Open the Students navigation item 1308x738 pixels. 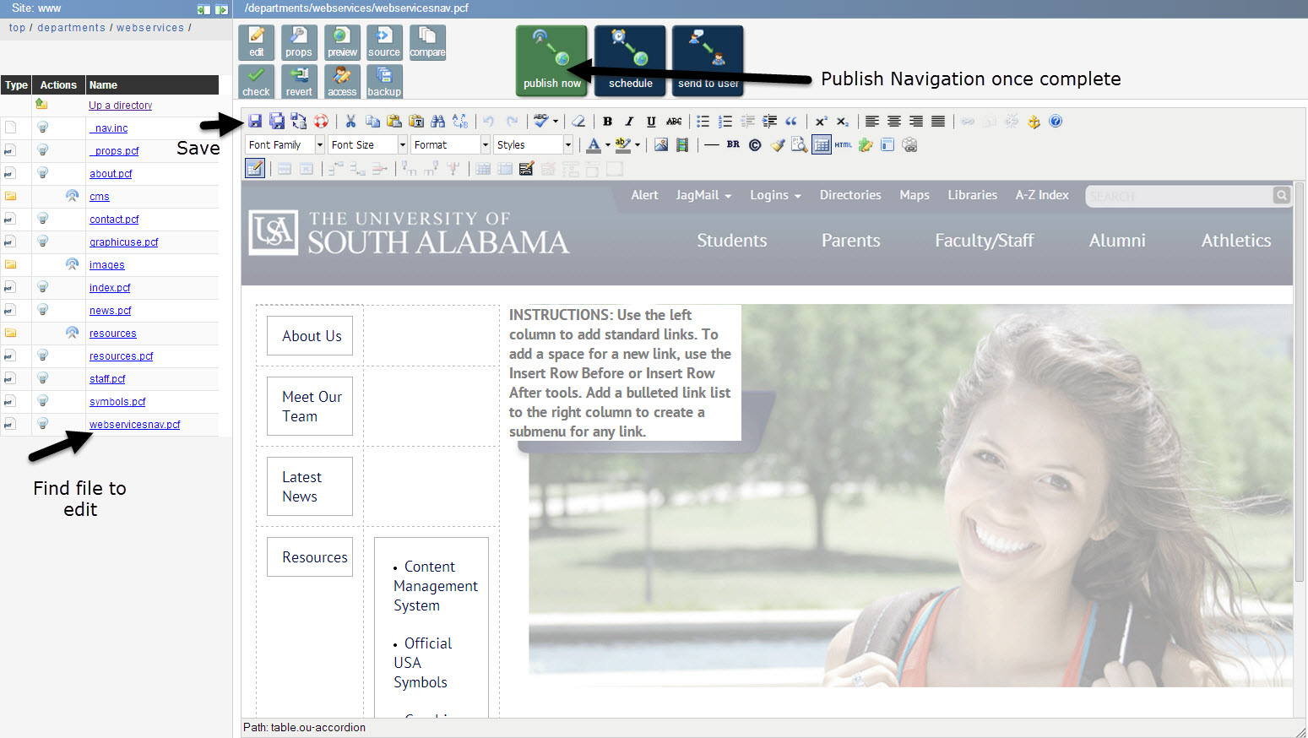coord(732,241)
